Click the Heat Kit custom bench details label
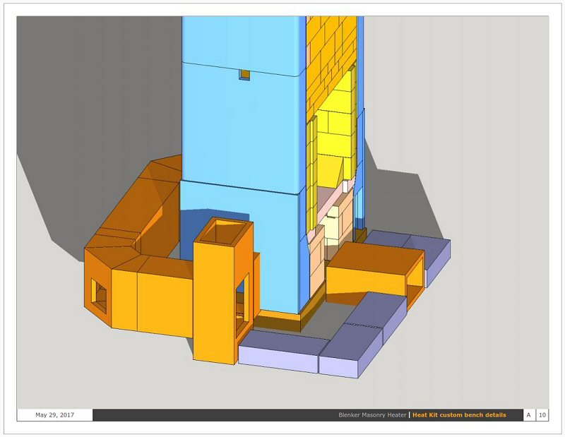 459,415
